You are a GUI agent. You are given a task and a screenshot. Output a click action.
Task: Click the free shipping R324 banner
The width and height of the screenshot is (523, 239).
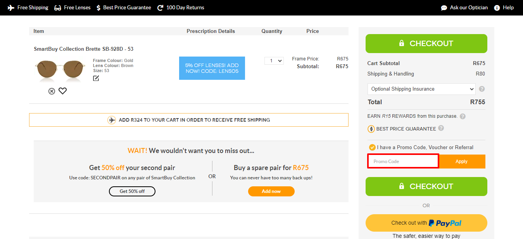coord(189,120)
